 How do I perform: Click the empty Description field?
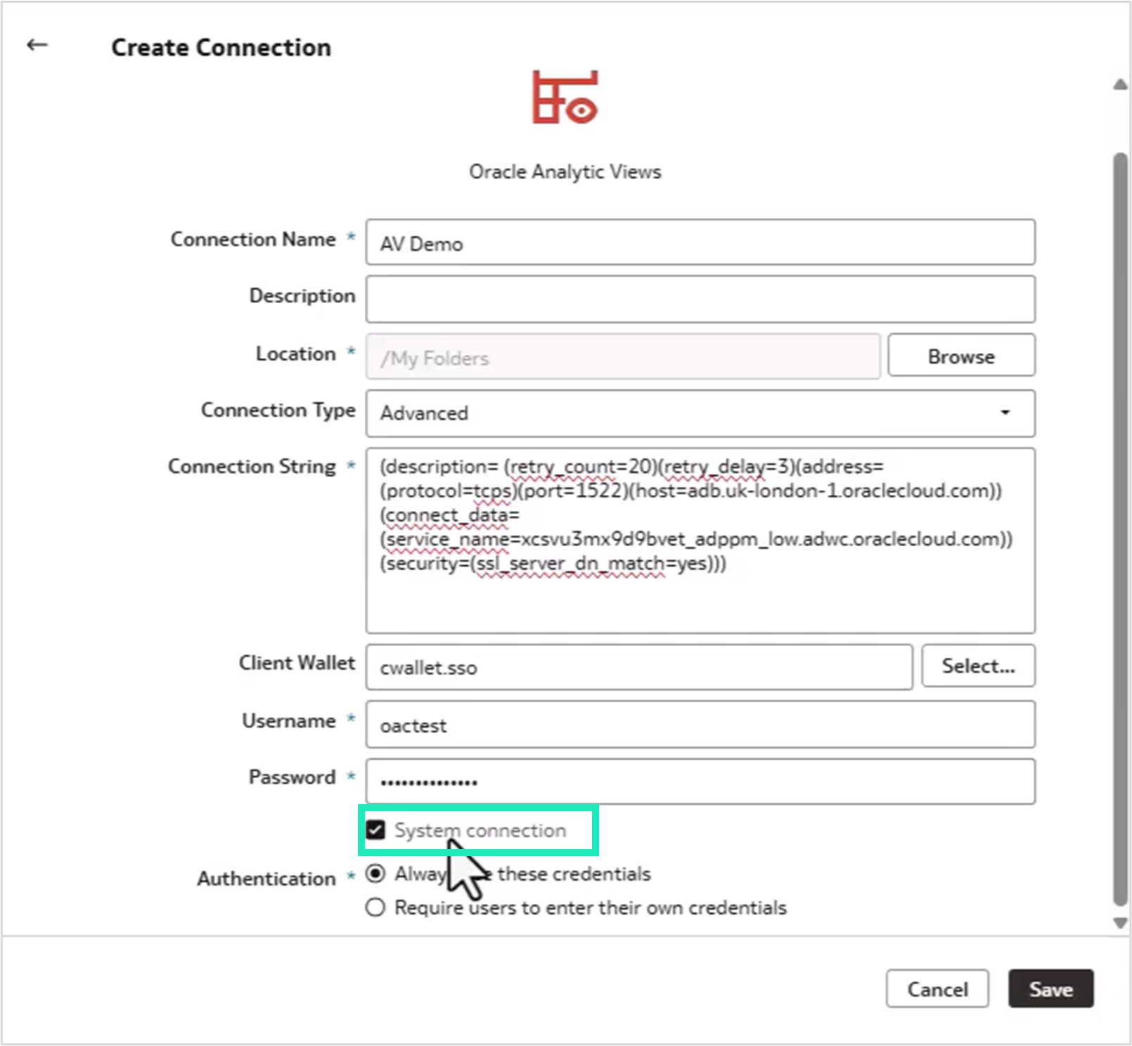click(700, 298)
